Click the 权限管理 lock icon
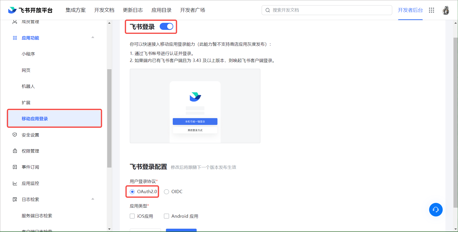Image resolution: width=458 pixels, height=232 pixels. pyautogui.click(x=15, y=151)
